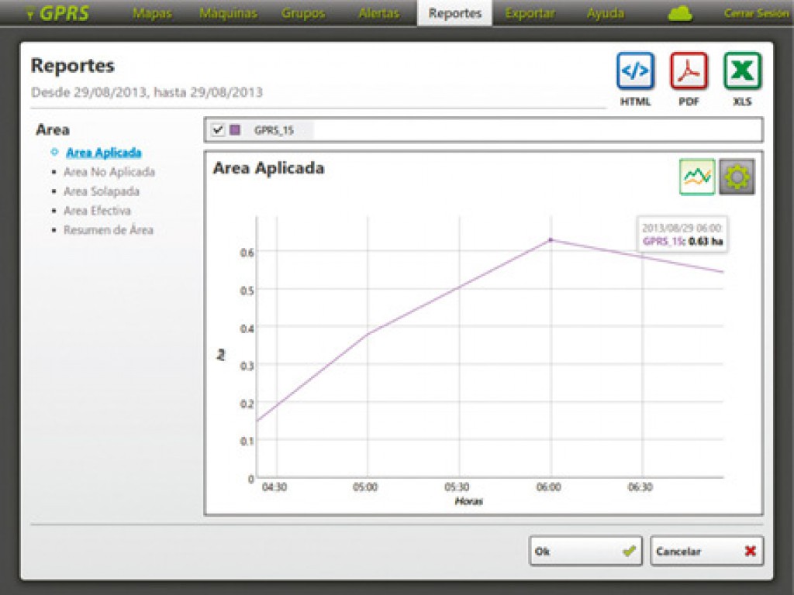This screenshot has width=794, height=595.
Task: Click the Ok button
Action: tap(585, 552)
